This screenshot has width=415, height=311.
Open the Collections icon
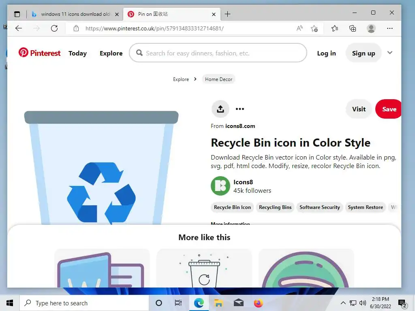(x=353, y=28)
